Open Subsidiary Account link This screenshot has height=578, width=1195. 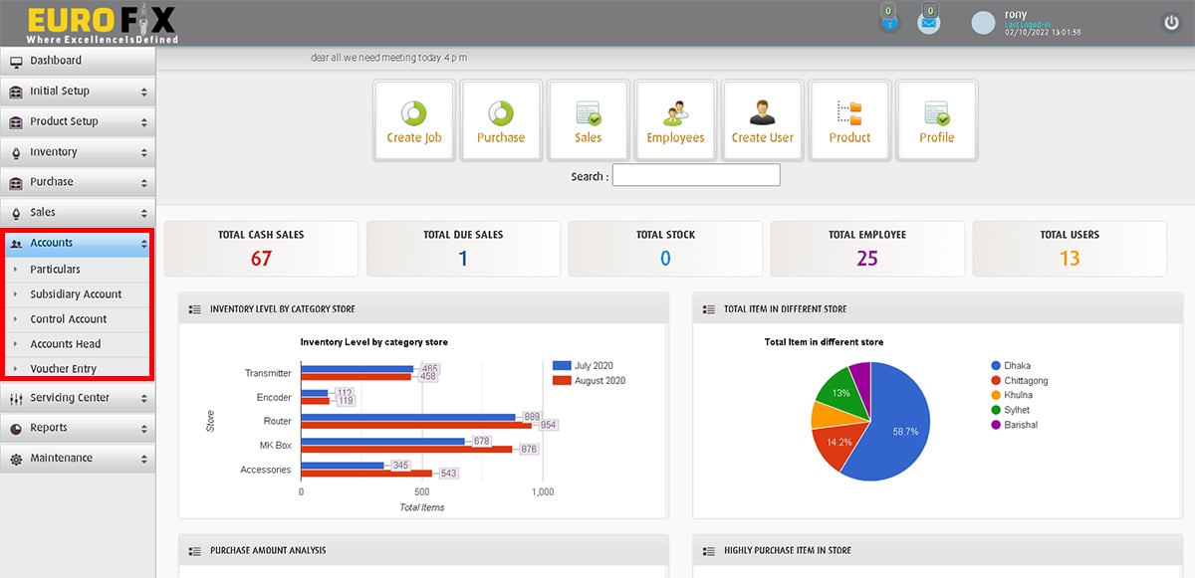click(76, 294)
